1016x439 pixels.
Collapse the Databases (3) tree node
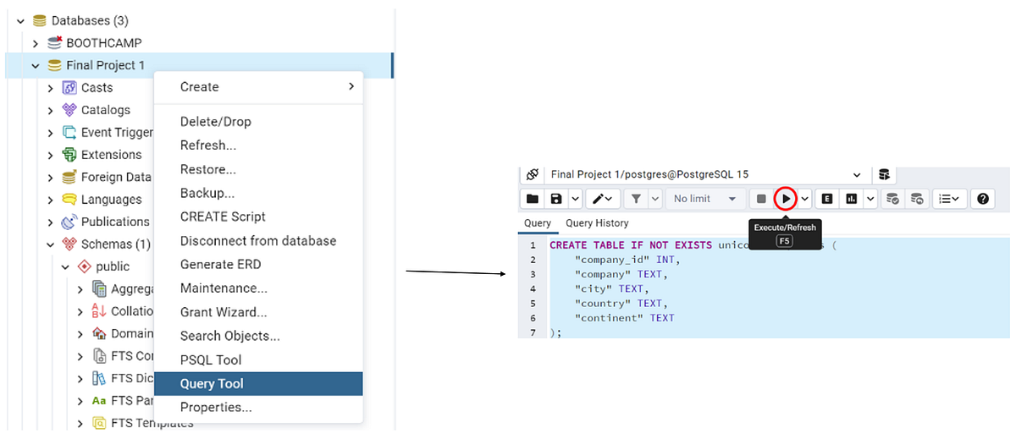point(20,20)
